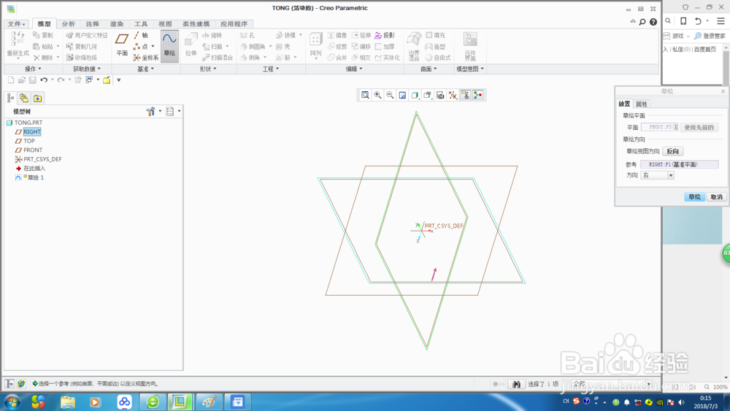Switch to the 渲染 ribbon tab

116,24
